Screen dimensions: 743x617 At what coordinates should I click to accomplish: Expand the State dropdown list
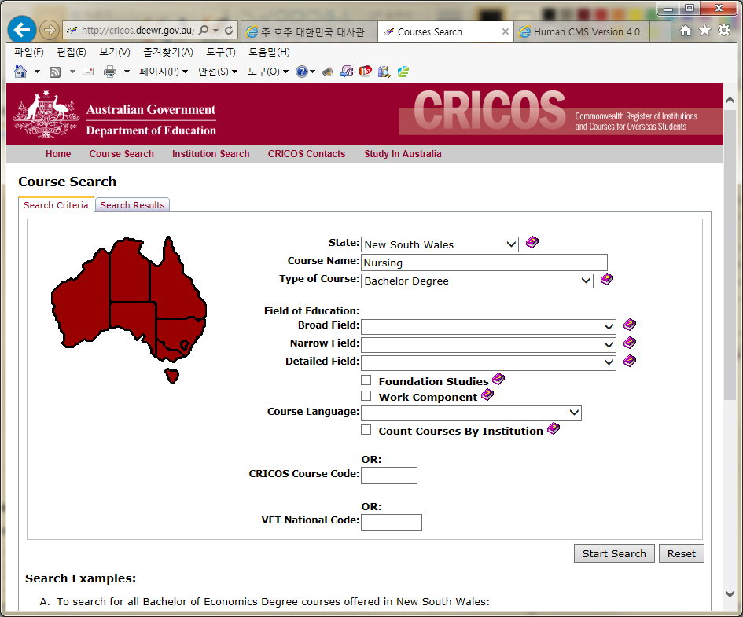coord(511,244)
